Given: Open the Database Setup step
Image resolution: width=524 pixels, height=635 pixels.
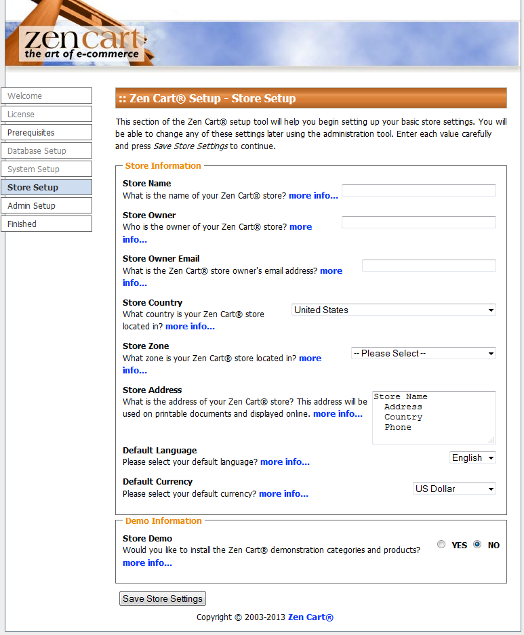Looking at the screenshot, I should point(47,150).
